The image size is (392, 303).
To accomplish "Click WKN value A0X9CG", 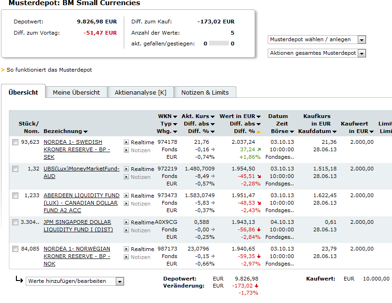I will pyautogui.click(x=166, y=222).
